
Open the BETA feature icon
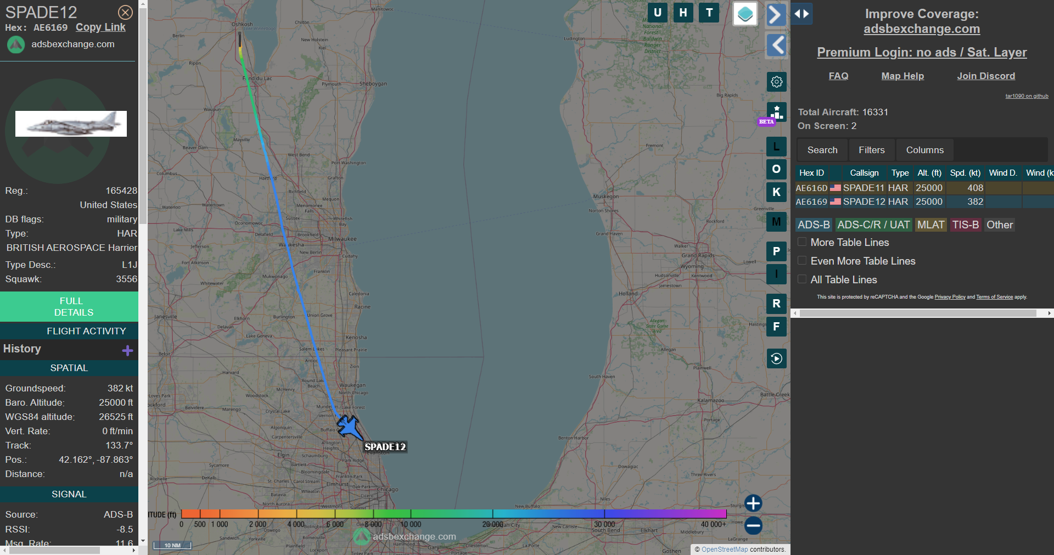tap(776, 112)
